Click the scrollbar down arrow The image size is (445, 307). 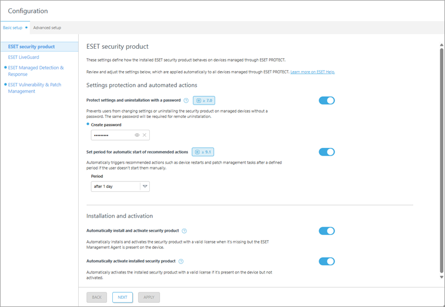point(441,277)
